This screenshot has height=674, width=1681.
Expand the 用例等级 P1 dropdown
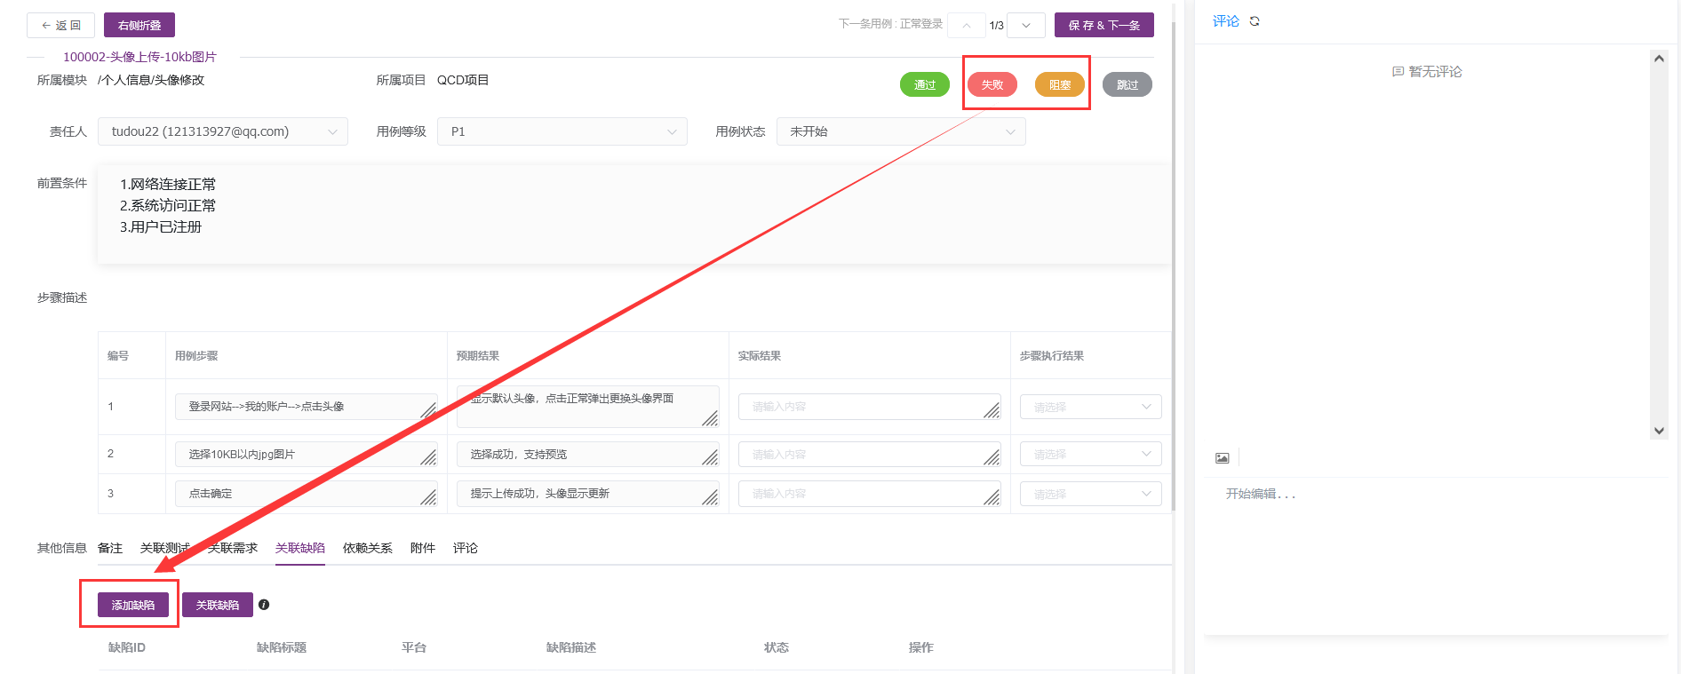(562, 131)
